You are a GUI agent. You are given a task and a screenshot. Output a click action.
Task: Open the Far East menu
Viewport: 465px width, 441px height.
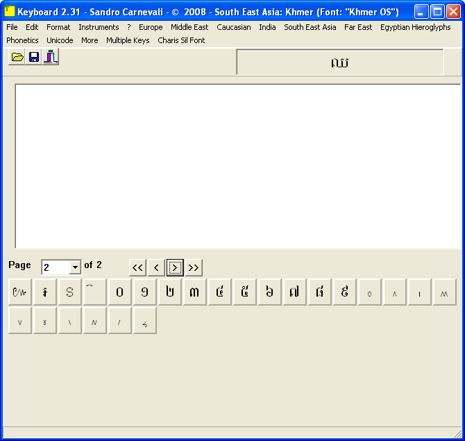[x=358, y=27]
